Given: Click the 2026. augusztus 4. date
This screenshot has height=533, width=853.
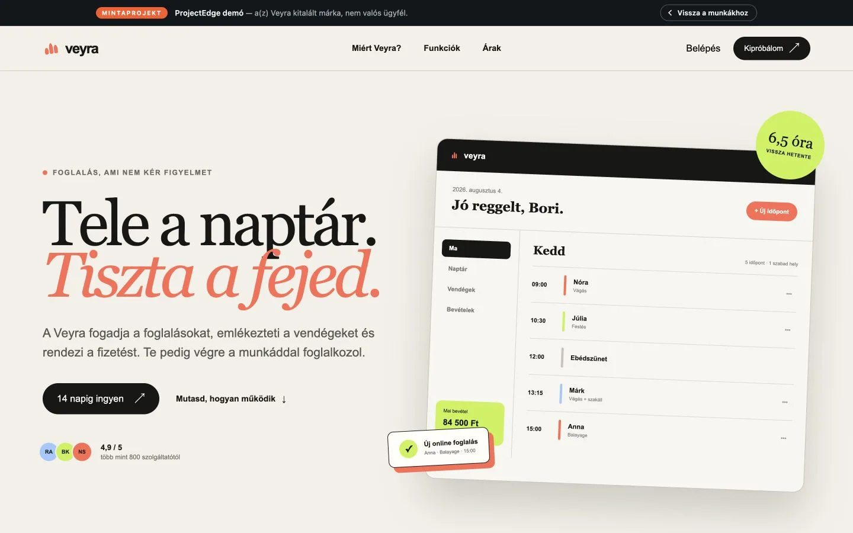Looking at the screenshot, I should [477, 190].
